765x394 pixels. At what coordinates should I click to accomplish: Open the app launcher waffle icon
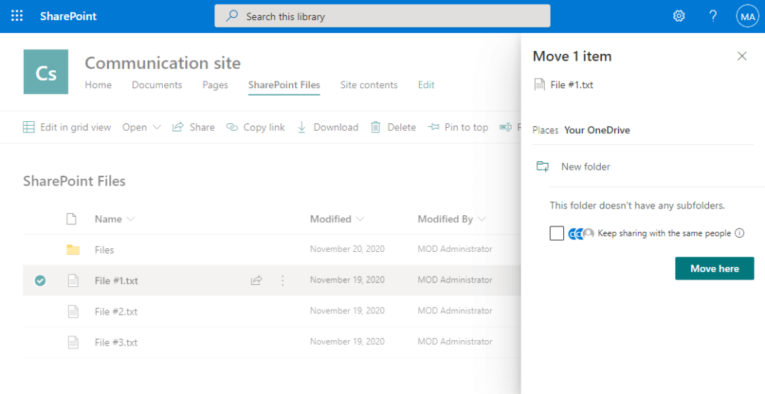point(16,16)
